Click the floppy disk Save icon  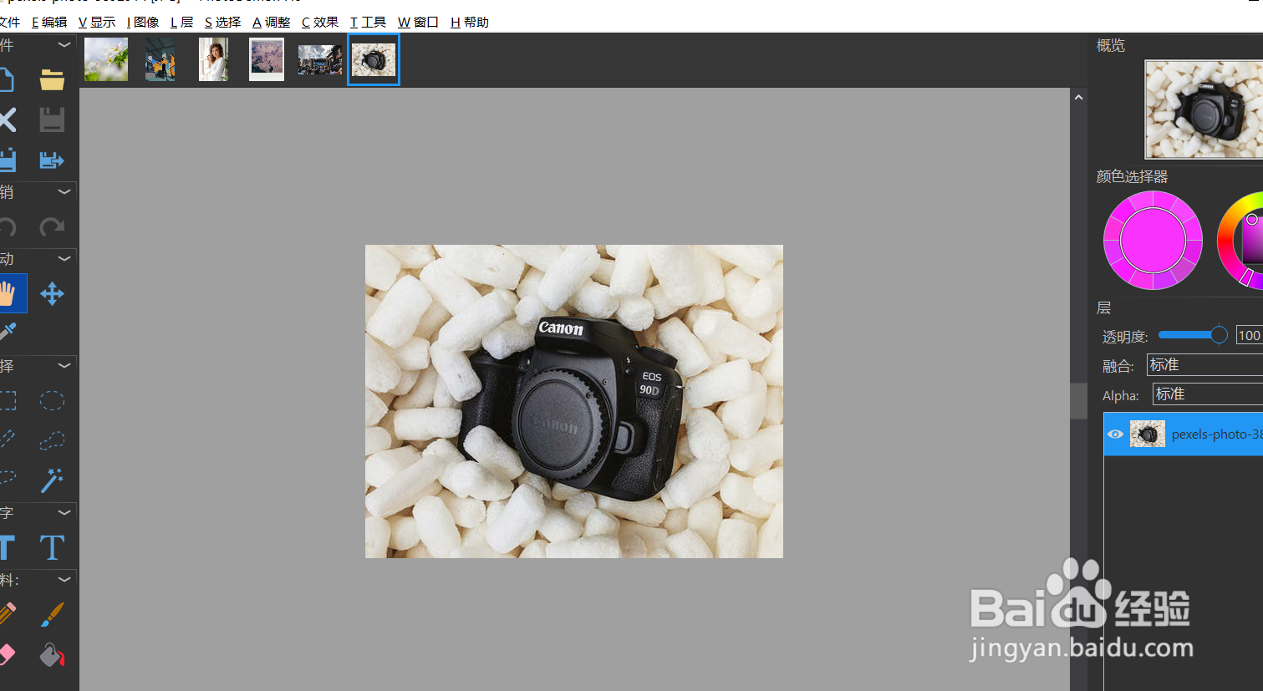(x=52, y=119)
